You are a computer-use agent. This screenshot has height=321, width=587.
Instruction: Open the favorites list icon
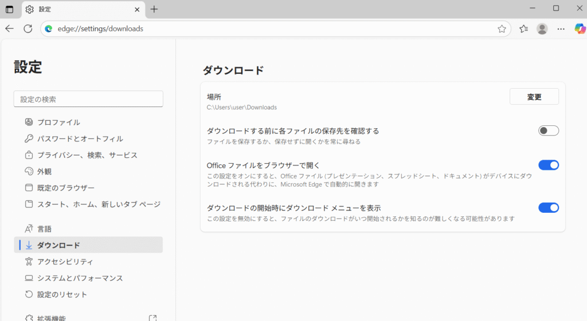click(524, 29)
